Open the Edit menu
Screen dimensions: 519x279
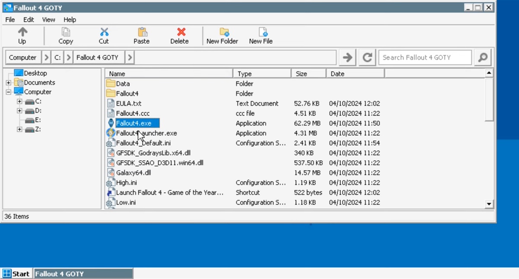coord(29,19)
